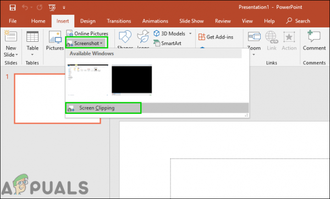Click the Action star icon
The height and width of the screenshot is (199, 330).
click(x=289, y=37)
